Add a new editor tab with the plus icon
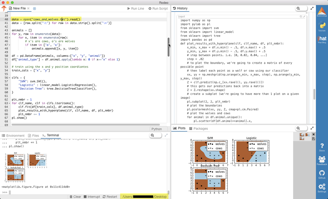 [34, 9]
